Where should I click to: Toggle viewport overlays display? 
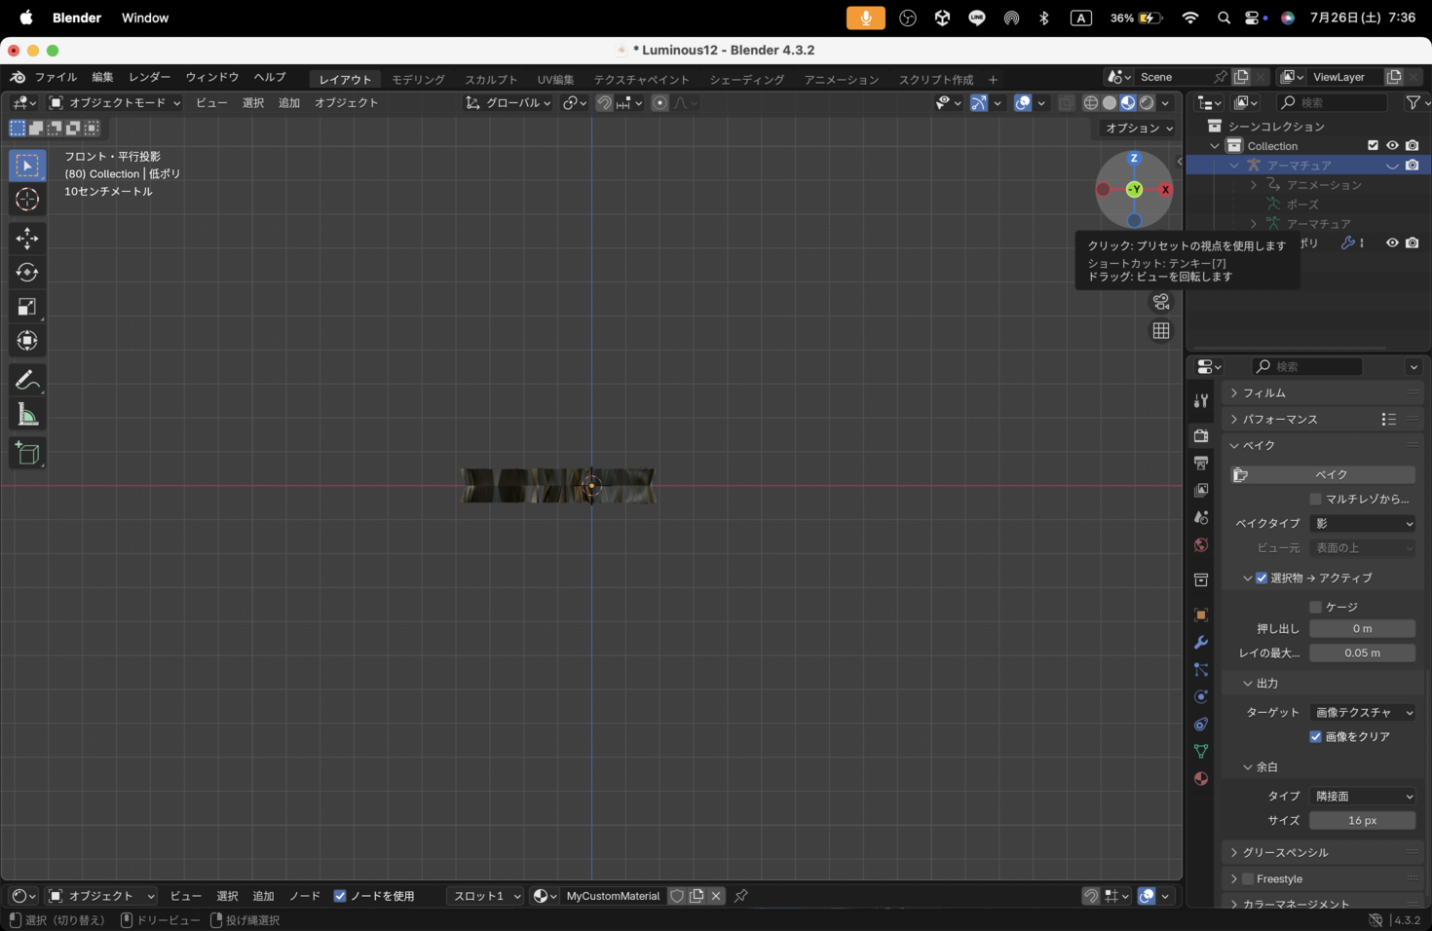point(1023,103)
